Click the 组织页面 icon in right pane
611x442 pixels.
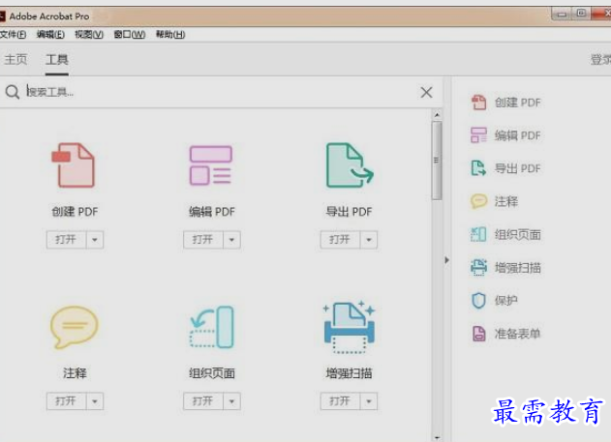point(479,235)
